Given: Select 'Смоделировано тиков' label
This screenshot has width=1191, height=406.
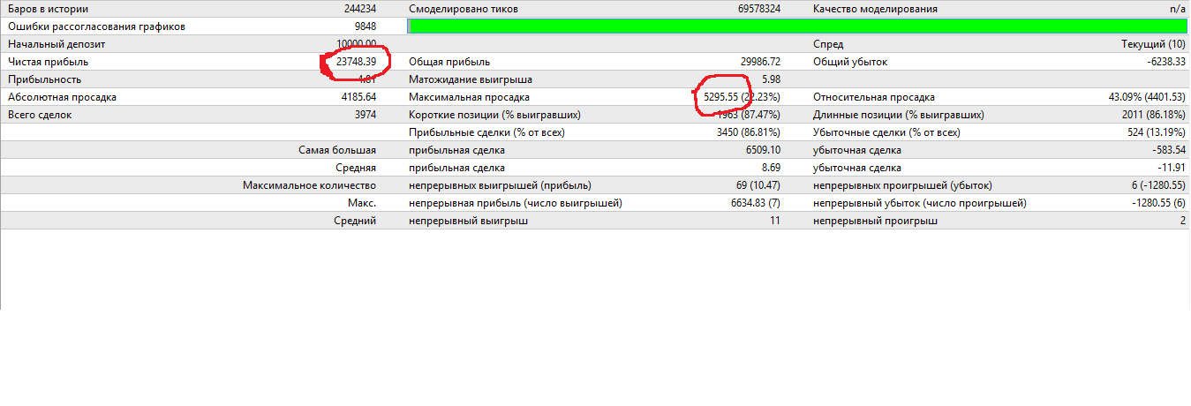Looking at the screenshot, I should coord(464,9).
